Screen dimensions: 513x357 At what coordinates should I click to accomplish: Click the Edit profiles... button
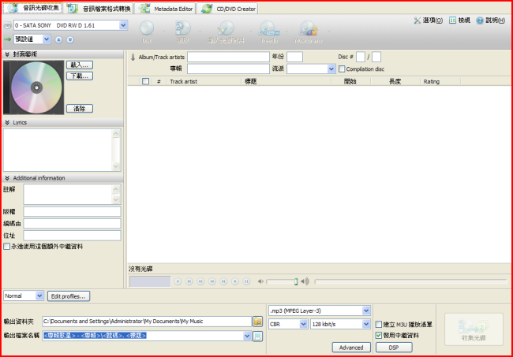tap(69, 296)
